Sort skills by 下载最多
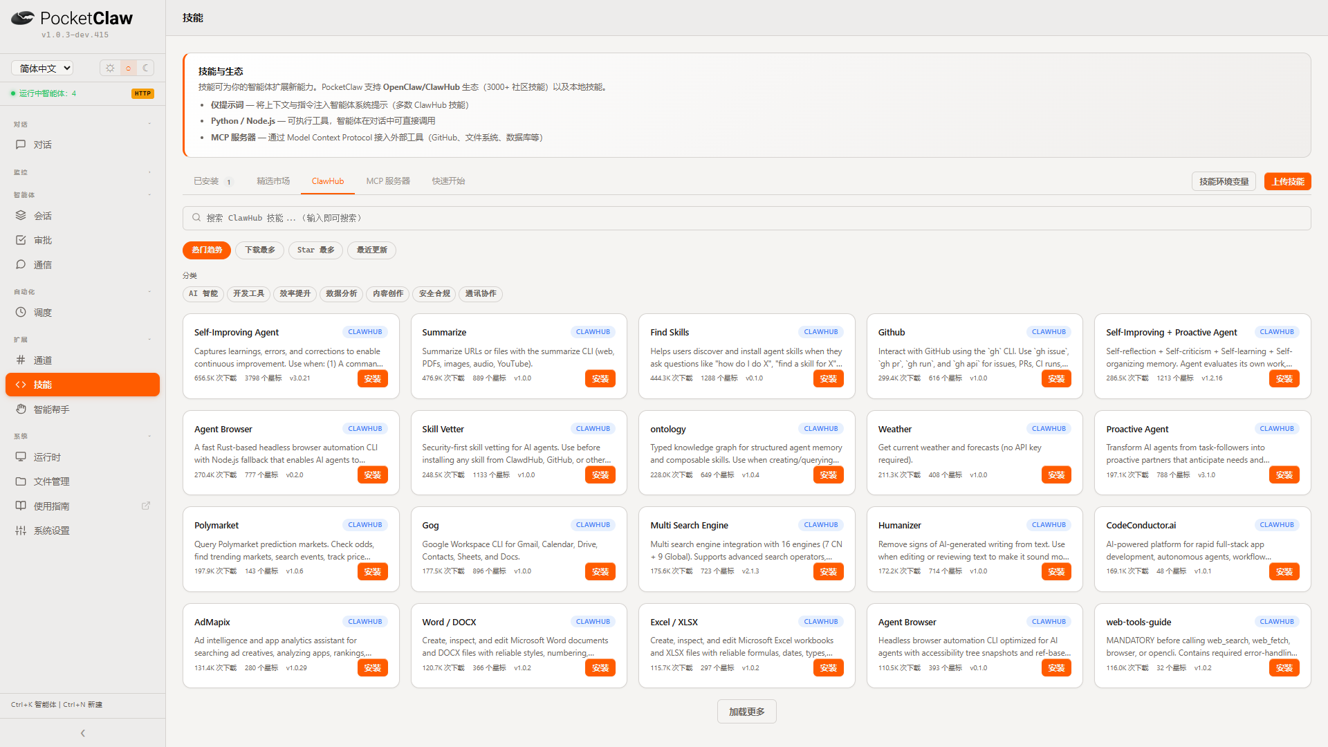 tap(260, 250)
